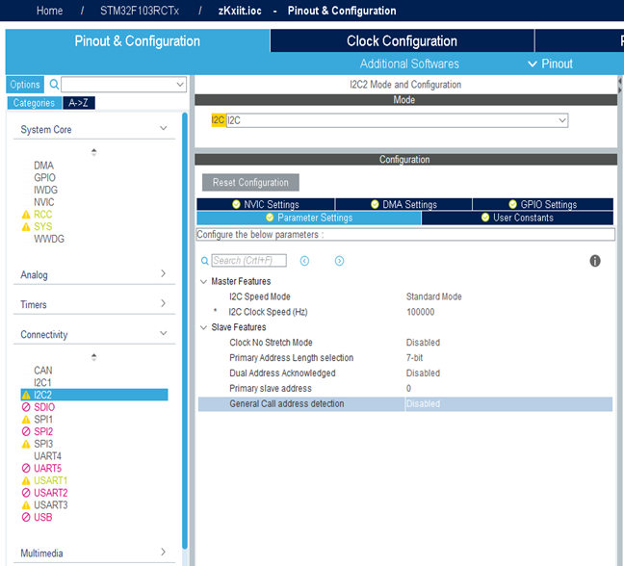Expand the Analog category

point(164,274)
